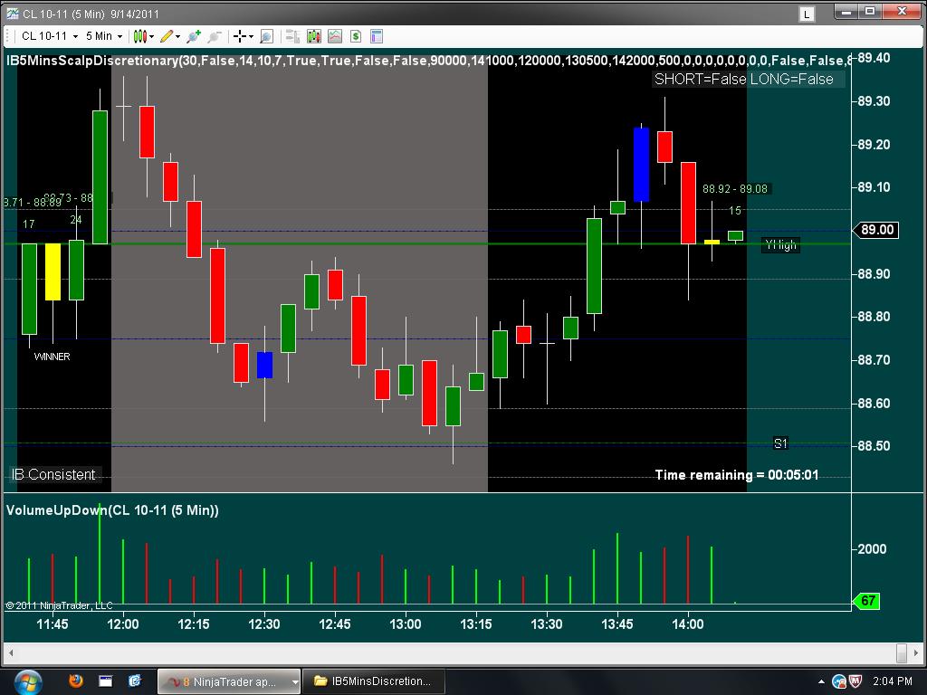Open the strategies dollar sign icon
The image size is (927, 695).
tap(355, 36)
